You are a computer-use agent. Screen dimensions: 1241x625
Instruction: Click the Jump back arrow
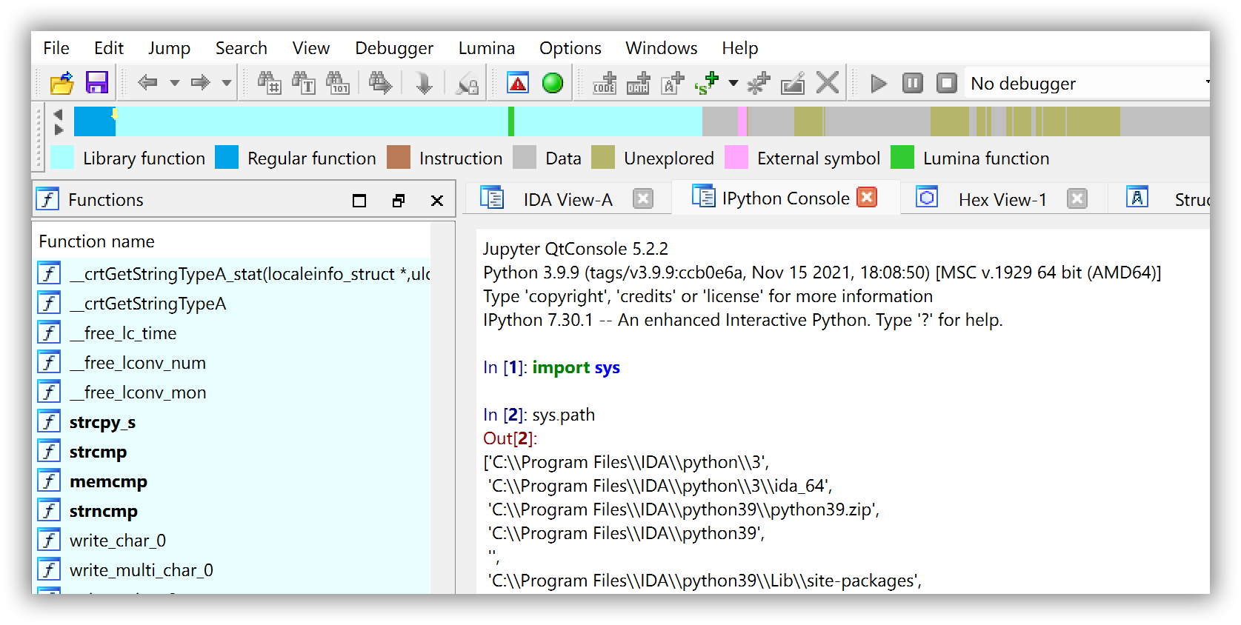click(148, 83)
